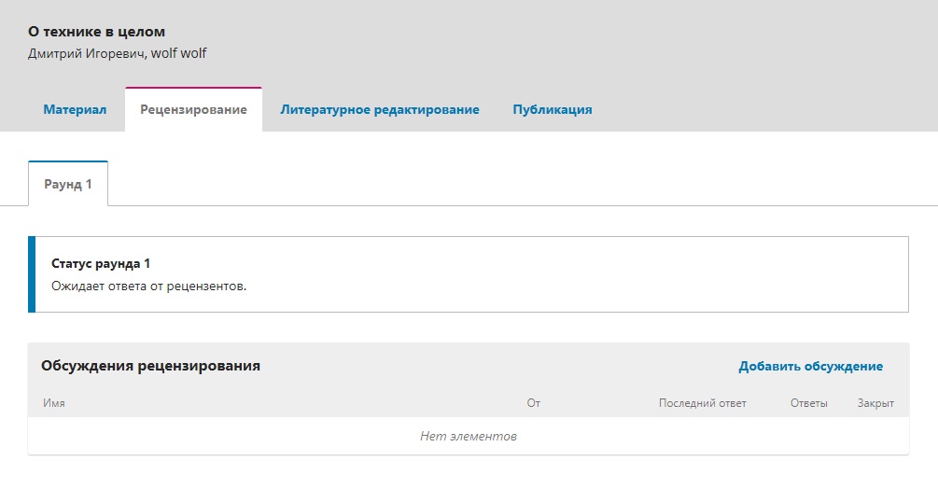Click the submission title О технике в целом
The height and width of the screenshot is (489, 938).
point(96,32)
